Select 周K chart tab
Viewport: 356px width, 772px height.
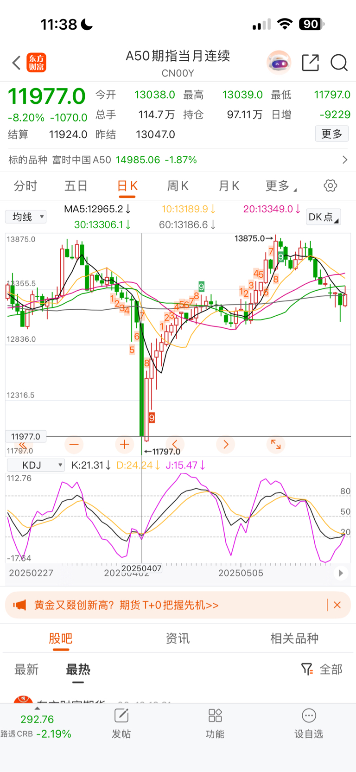[178, 186]
